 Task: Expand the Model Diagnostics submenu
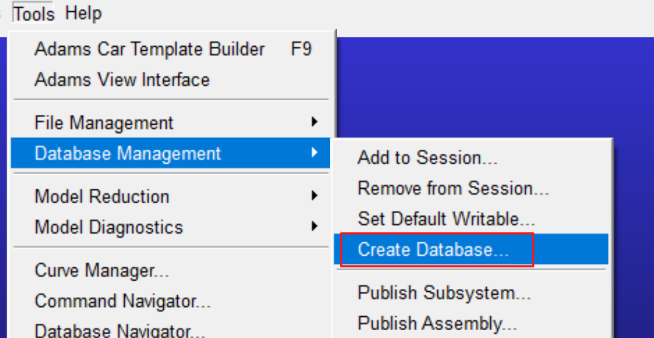coord(173,227)
